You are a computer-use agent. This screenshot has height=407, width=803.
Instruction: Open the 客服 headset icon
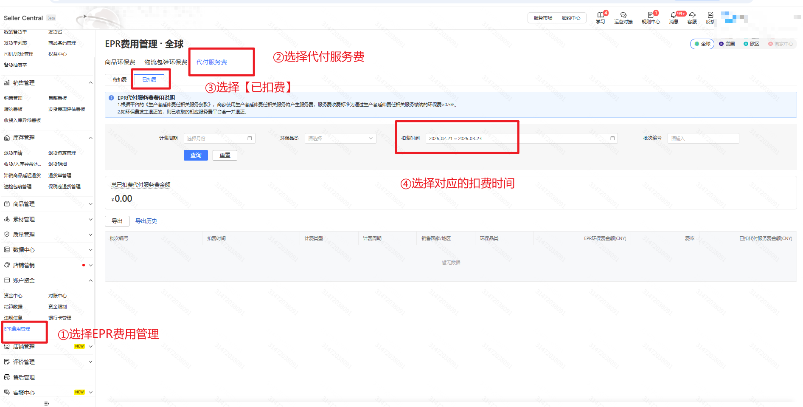[x=692, y=15]
